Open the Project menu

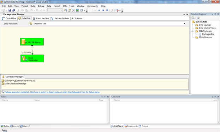tap(25, 6)
